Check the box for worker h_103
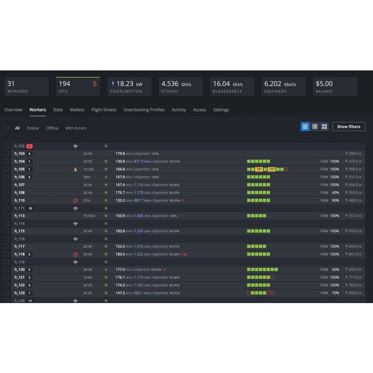Image resolution: width=373 pixels, height=373 pixels. (x=7, y=154)
